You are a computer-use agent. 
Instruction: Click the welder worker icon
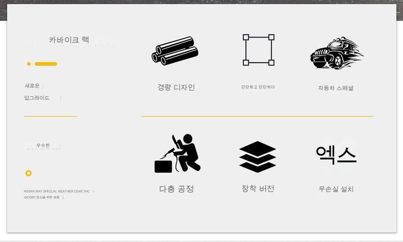[x=178, y=153]
